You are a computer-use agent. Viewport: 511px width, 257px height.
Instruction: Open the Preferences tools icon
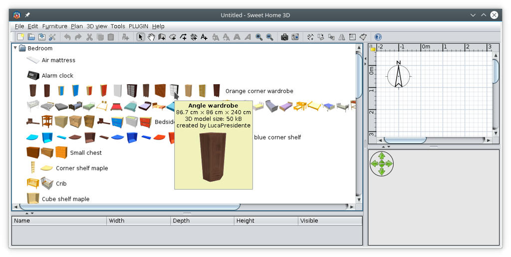(52, 37)
